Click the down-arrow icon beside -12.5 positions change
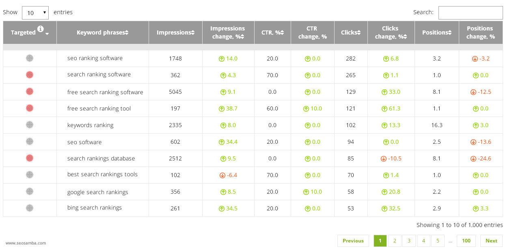 tap(473, 92)
